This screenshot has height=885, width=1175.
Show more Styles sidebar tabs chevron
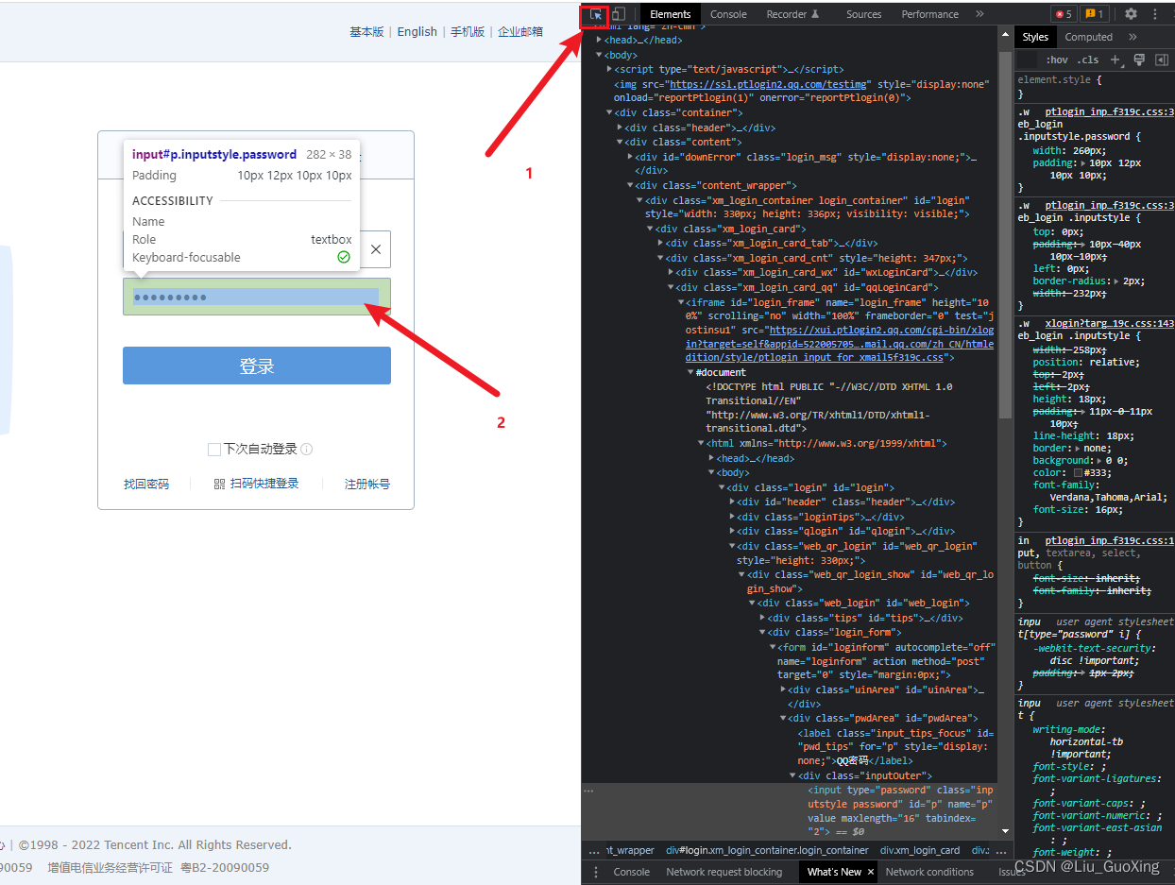point(1132,37)
